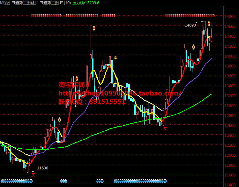Click the 买 buy marker near 11630 low
239x187 pixels.
click(33, 175)
